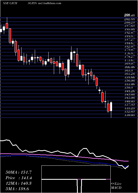Click the 184.67 price axis label
The height and width of the screenshot is (193, 138).
(129, 43)
